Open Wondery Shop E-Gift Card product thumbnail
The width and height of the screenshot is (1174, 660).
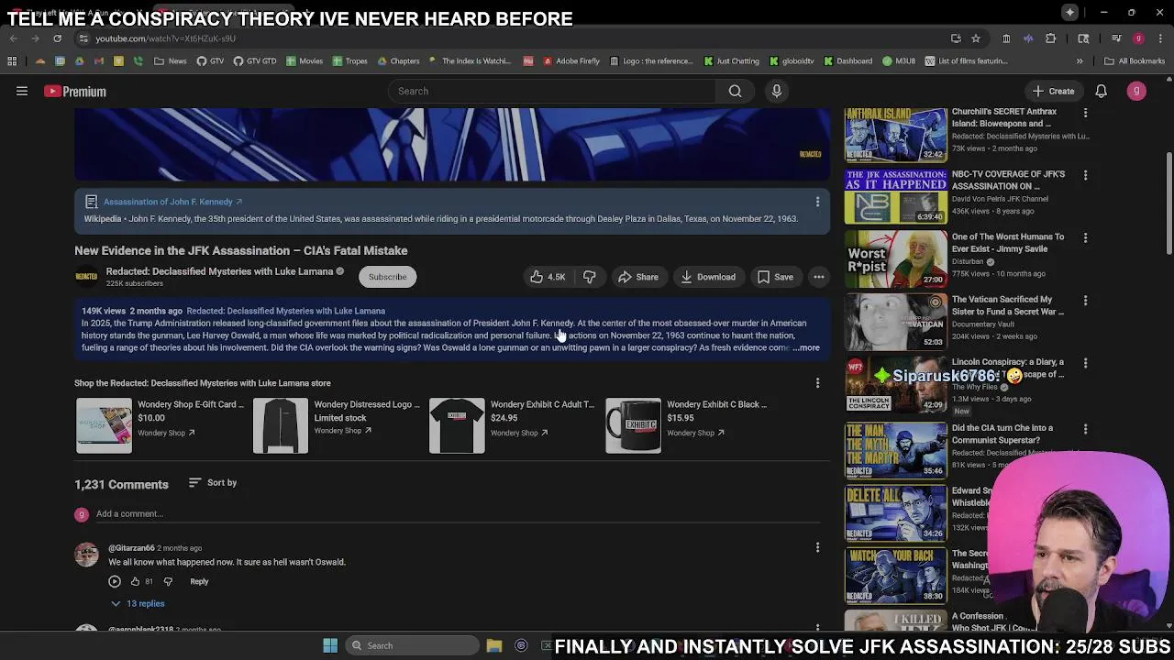click(104, 425)
